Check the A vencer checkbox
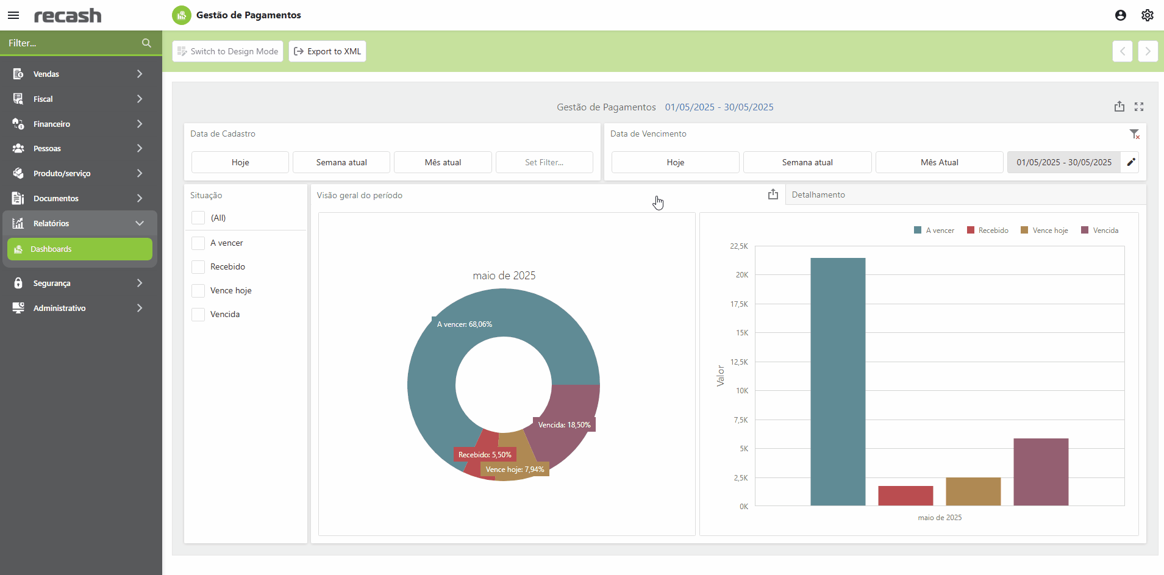Viewport: 1164px width, 575px height. [x=198, y=243]
